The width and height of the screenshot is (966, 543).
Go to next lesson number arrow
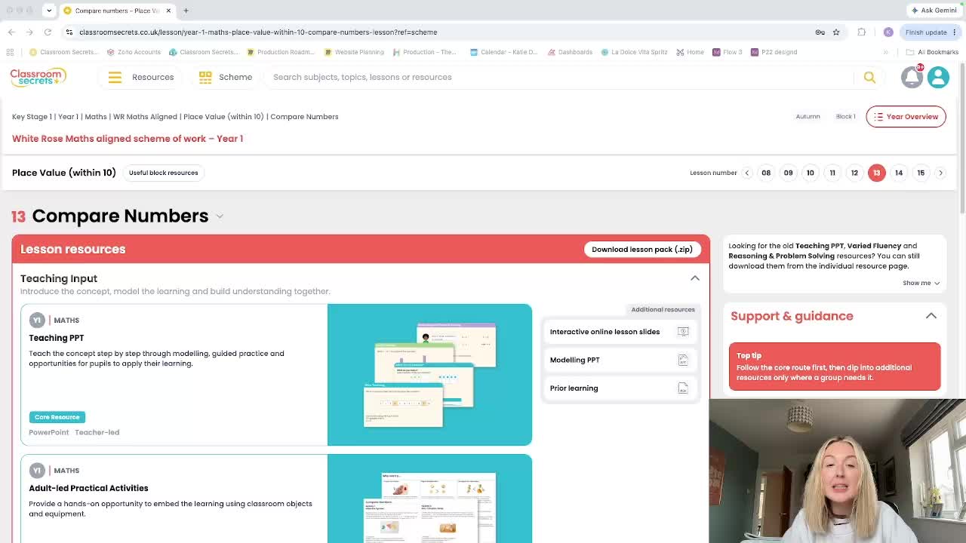point(940,173)
